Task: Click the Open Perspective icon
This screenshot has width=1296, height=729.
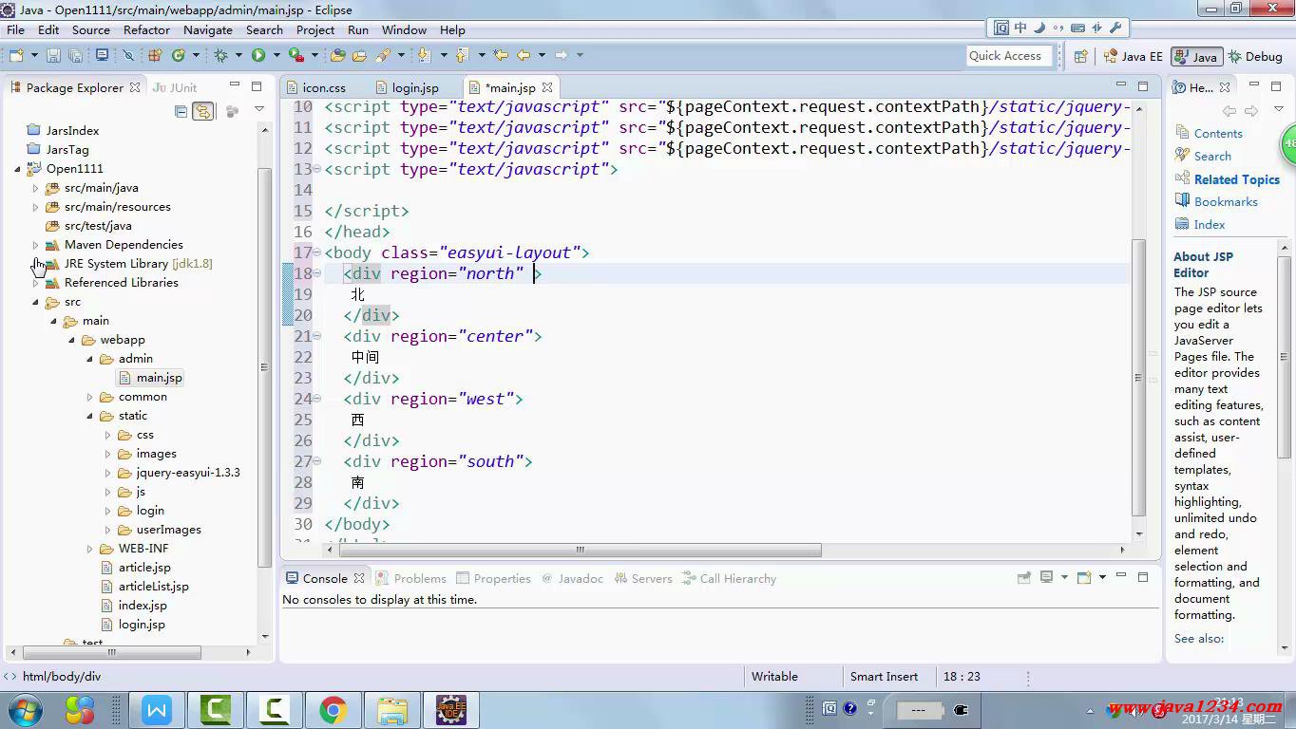Action: coord(1080,56)
